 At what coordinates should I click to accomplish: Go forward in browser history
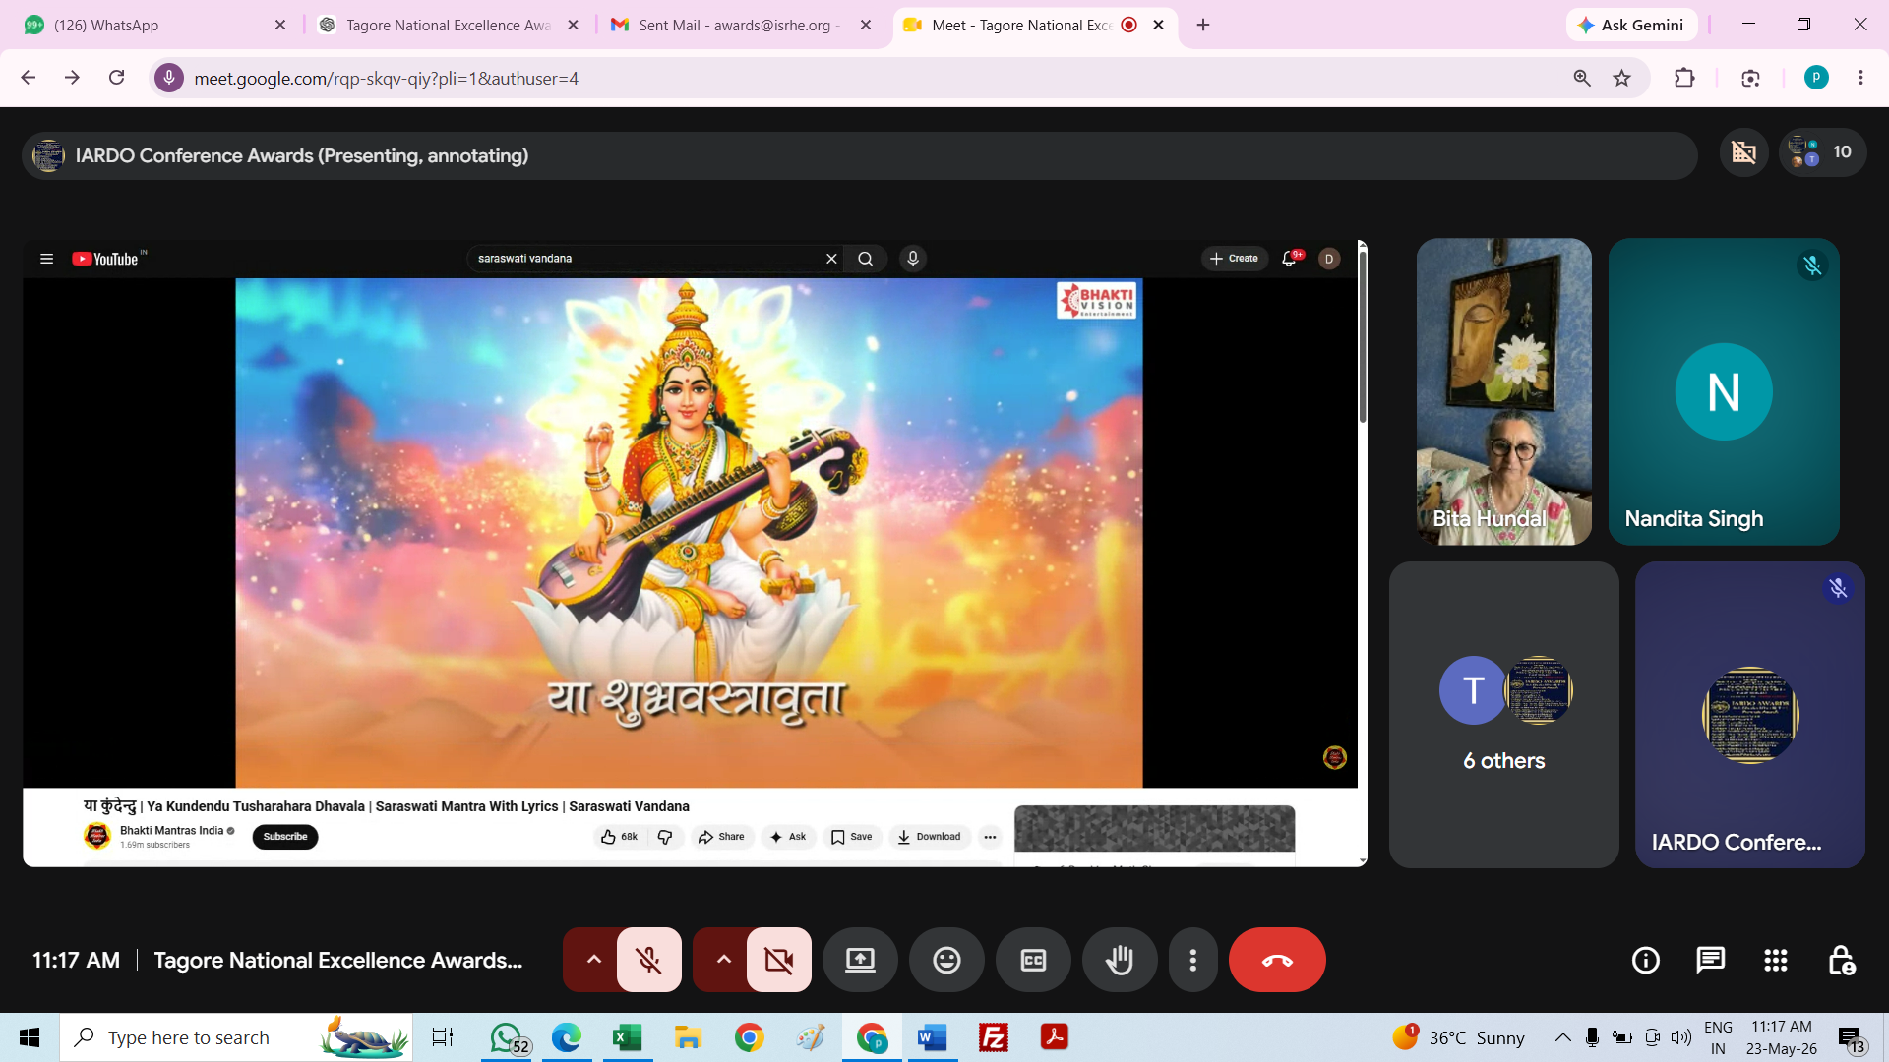point(72,78)
